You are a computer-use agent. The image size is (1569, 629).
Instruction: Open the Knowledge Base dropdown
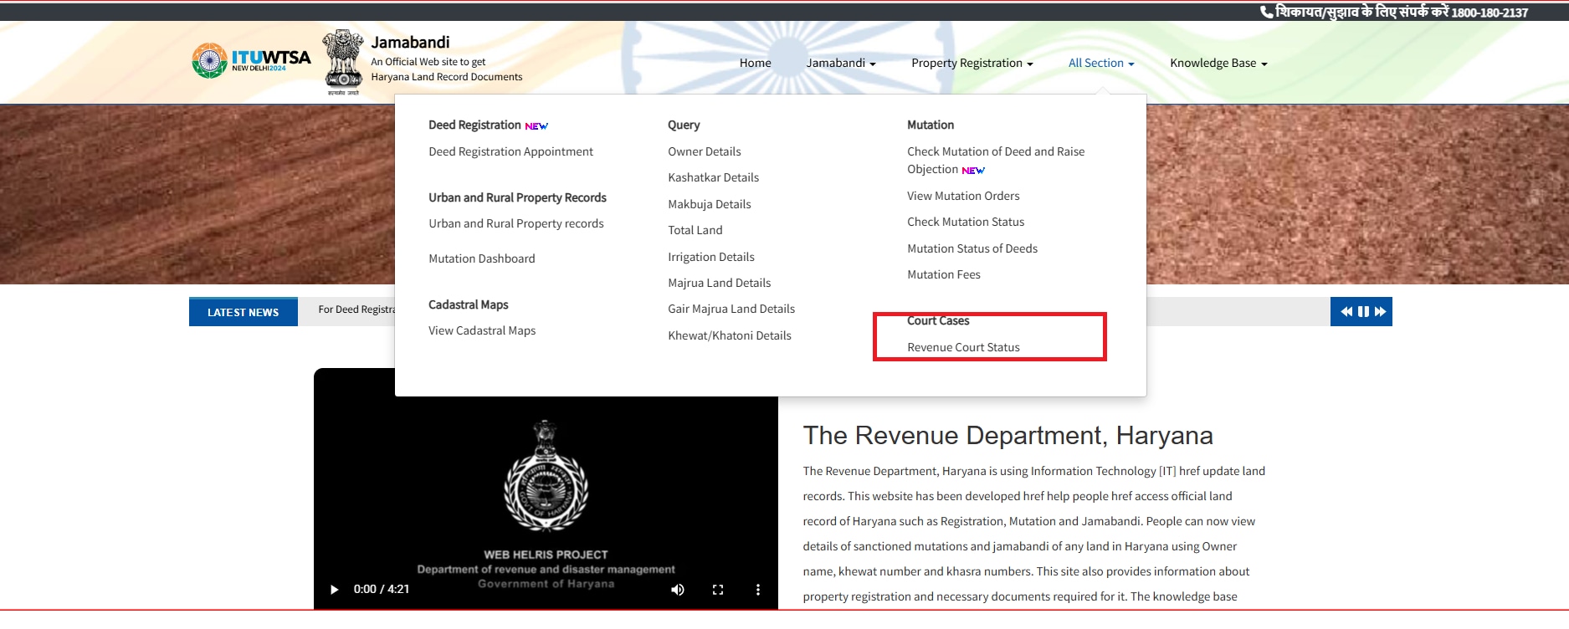coord(1218,63)
